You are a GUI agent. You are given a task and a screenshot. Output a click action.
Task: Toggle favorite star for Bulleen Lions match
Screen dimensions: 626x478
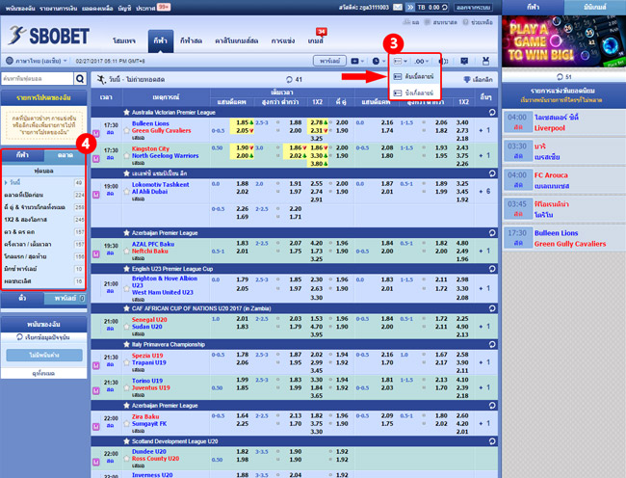coord(126,130)
